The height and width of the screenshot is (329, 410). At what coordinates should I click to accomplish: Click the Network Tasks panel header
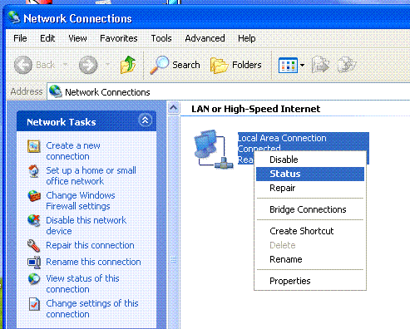click(x=86, y=121)
